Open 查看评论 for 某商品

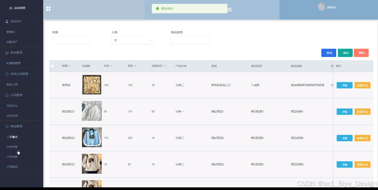click(x=362, y=85)
